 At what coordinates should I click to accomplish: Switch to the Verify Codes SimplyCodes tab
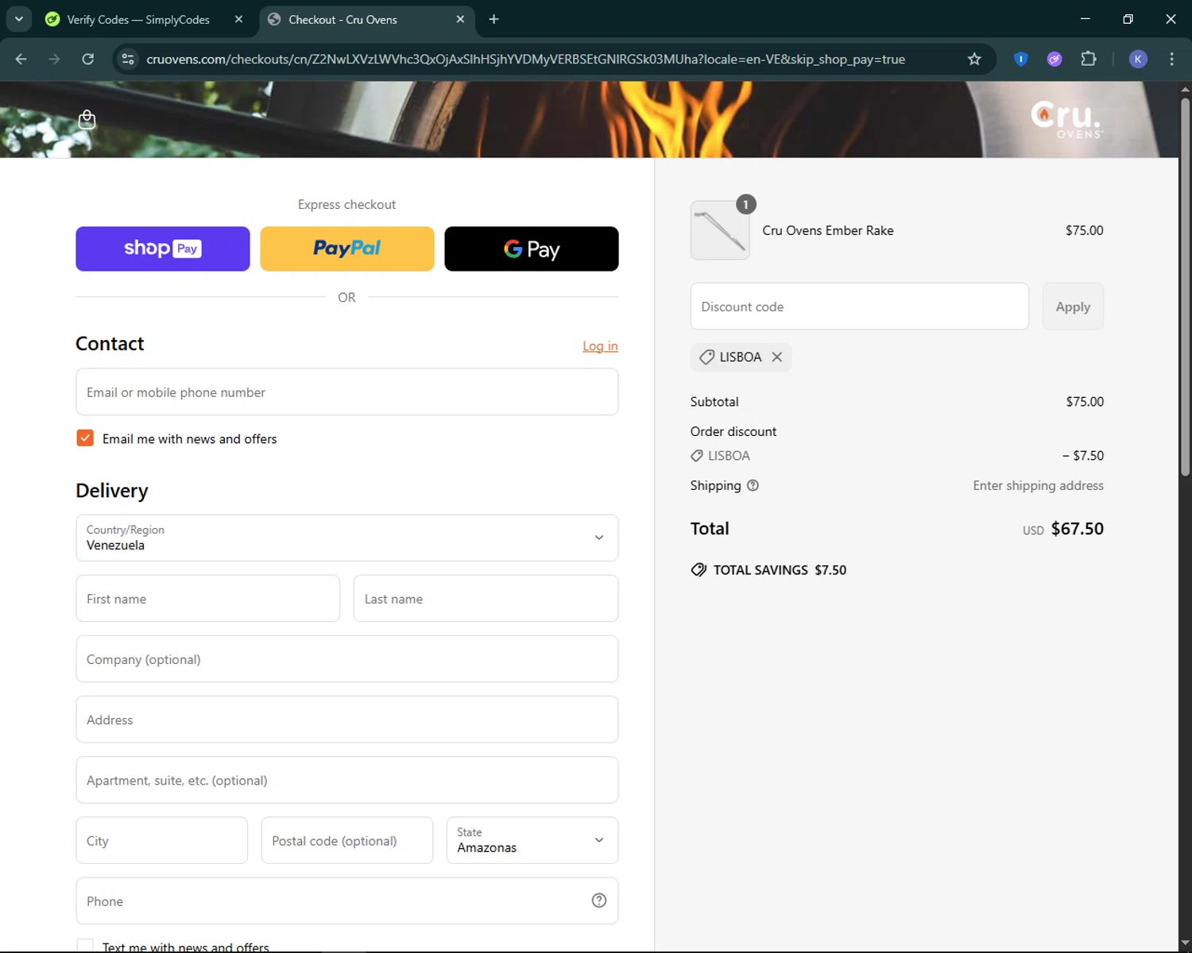(x=138, y=19)
